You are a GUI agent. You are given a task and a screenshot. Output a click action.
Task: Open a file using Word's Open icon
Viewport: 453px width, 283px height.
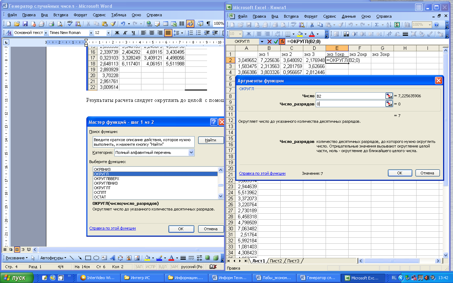(17, 24)
